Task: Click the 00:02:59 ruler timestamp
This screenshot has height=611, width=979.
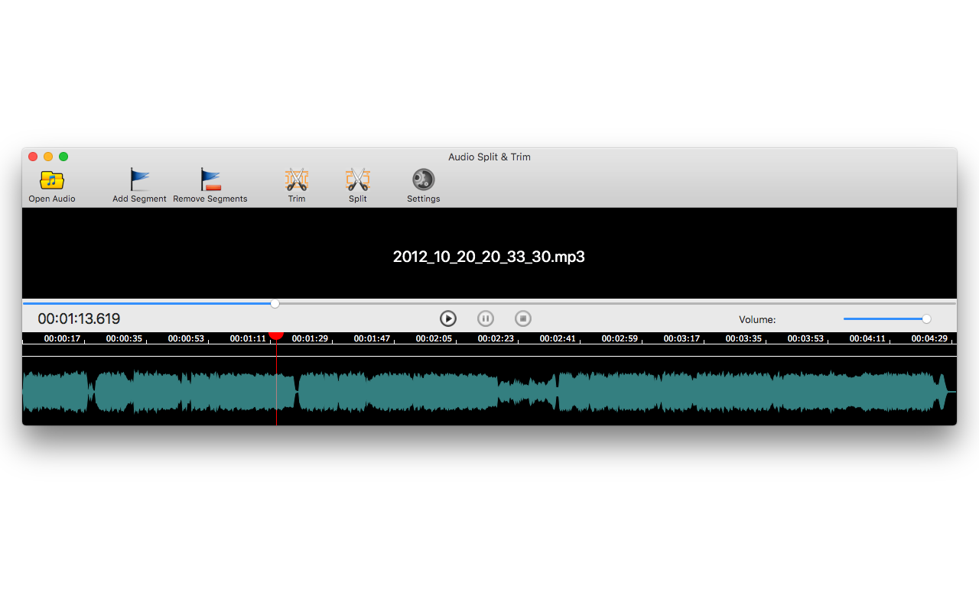Action: 620,338
